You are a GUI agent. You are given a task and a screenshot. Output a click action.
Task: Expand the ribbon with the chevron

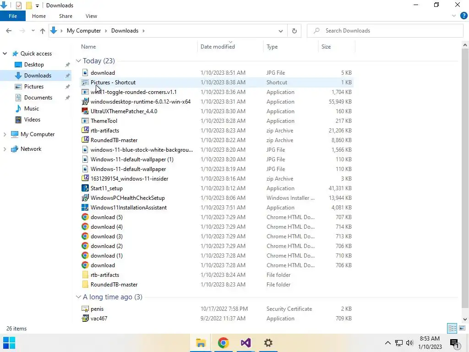[454, 16]
